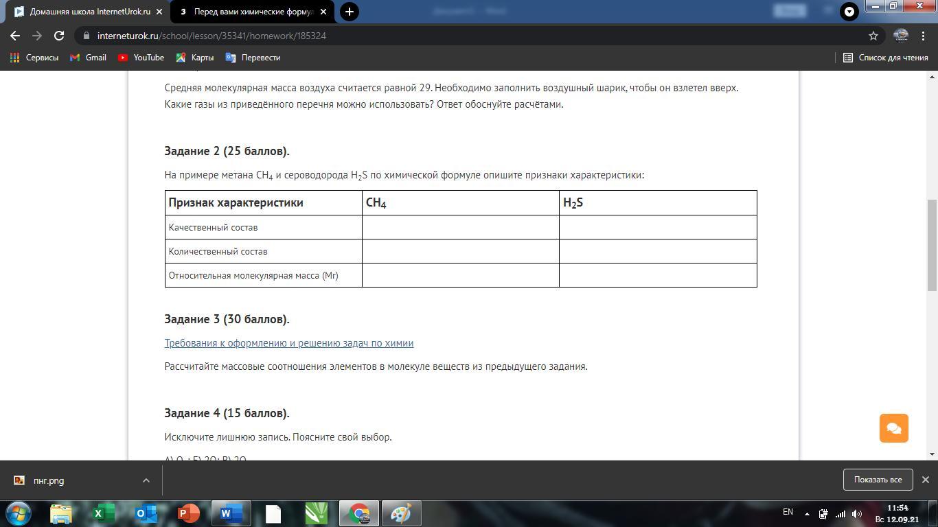This screenshot has width=938, height=527.
Task: Open the power status tray icon
Action: [823, 513]
